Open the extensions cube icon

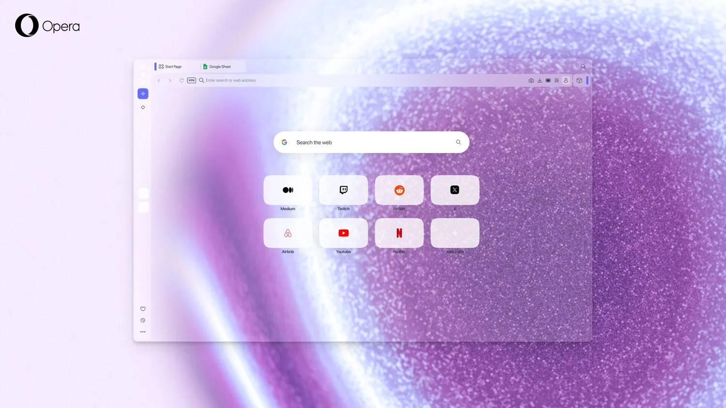point(579,80)
